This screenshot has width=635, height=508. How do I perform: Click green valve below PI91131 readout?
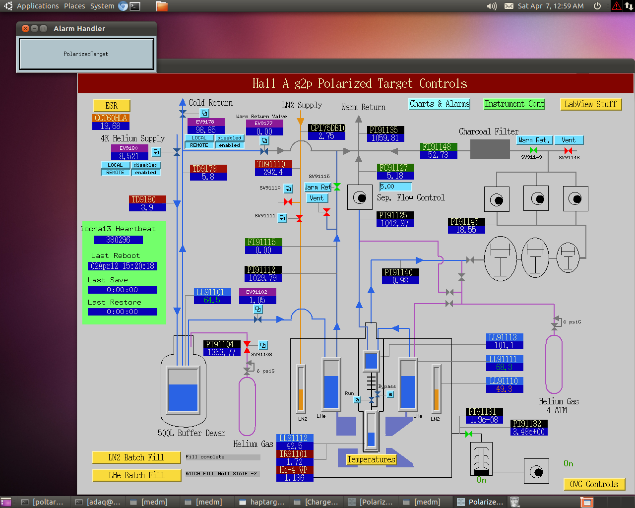pos(469,434)
